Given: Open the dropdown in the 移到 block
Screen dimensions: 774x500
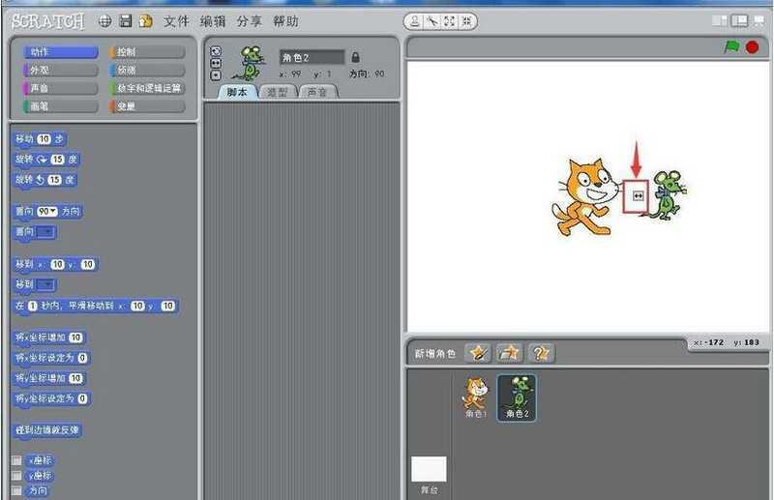Looking at the screenshot, I should [45, 284].
